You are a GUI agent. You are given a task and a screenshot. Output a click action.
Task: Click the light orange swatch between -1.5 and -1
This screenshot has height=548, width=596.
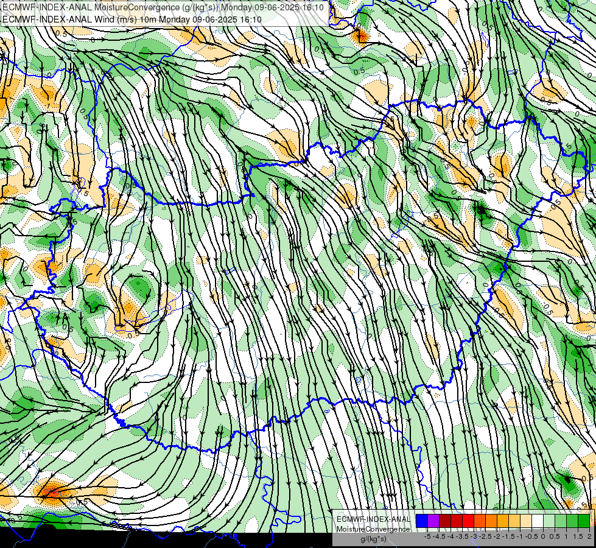coord(514,521)
